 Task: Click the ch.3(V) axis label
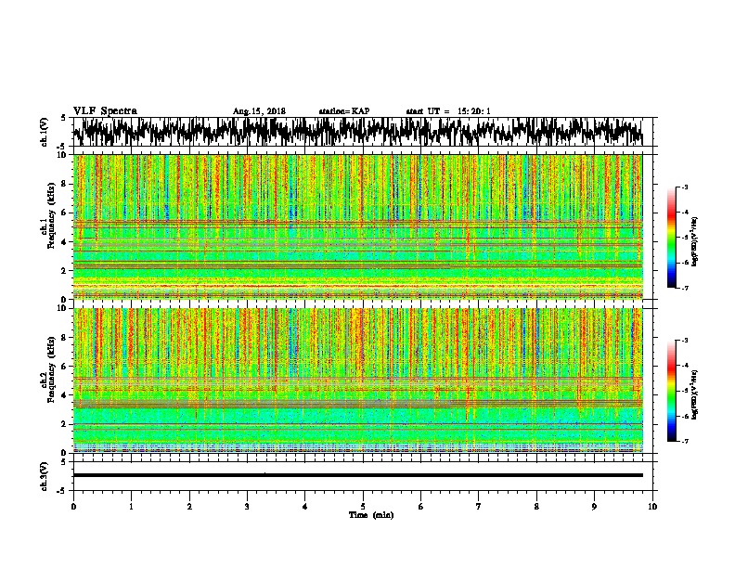point(44,476)
